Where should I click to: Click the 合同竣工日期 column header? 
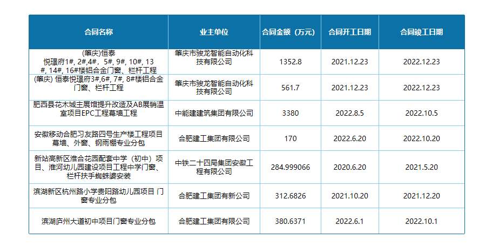click(x=422, y=32)
